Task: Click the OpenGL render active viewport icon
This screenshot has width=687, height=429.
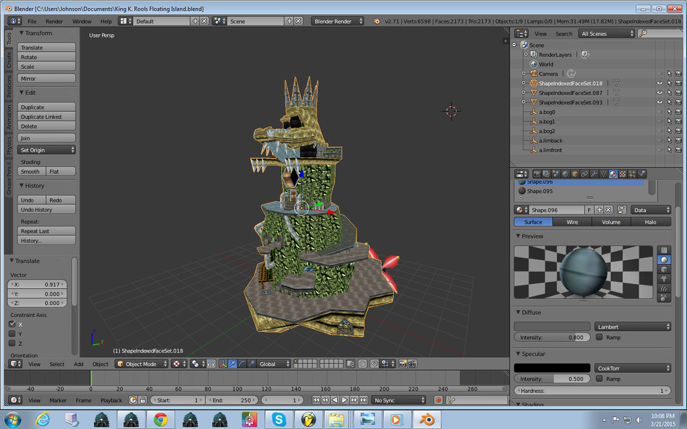Action: tap(403, 364)
